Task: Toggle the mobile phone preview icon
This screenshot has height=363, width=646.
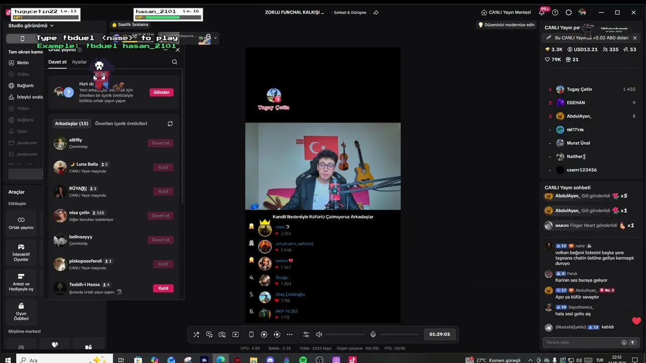Action: click(251, 334)
